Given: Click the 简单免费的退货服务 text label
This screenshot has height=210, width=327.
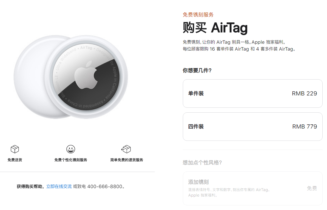Looking at the screenshot, I should coord(126,160).
